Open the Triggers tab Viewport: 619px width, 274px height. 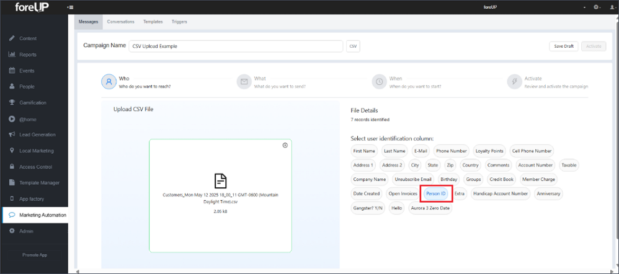[x=179, y=22]
